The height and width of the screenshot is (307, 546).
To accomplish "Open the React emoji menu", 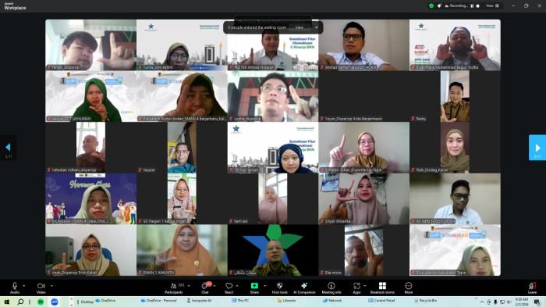I will [229, 287].
